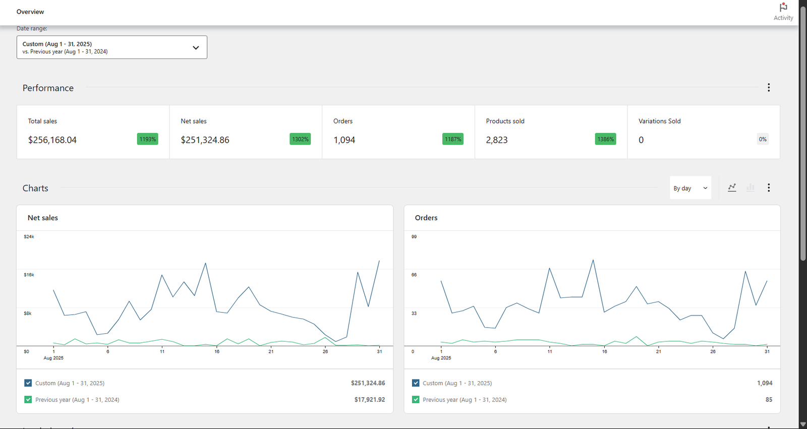Click the Overview page title
This screenshot has width=807, height=429.
point(30,12)
